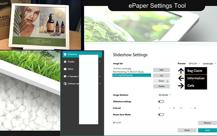Click the Display gear icon
This screenshot has height=136, width=217.
65,62
